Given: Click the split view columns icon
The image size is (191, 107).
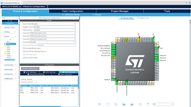Looking at the screenshot, I should tap(140, 104).
